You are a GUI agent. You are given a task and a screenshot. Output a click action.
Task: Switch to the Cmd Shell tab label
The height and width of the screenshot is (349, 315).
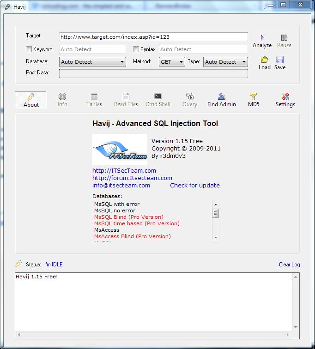click(x=158, y=104)
